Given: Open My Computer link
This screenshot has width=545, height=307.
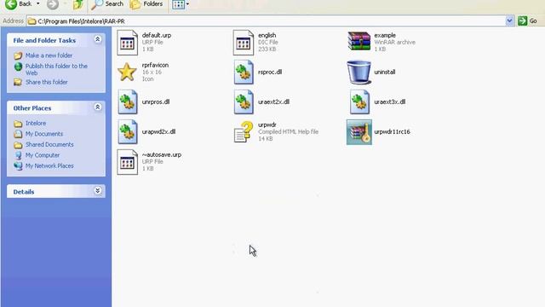Looking at the screenshot, I should coord(43,155).
